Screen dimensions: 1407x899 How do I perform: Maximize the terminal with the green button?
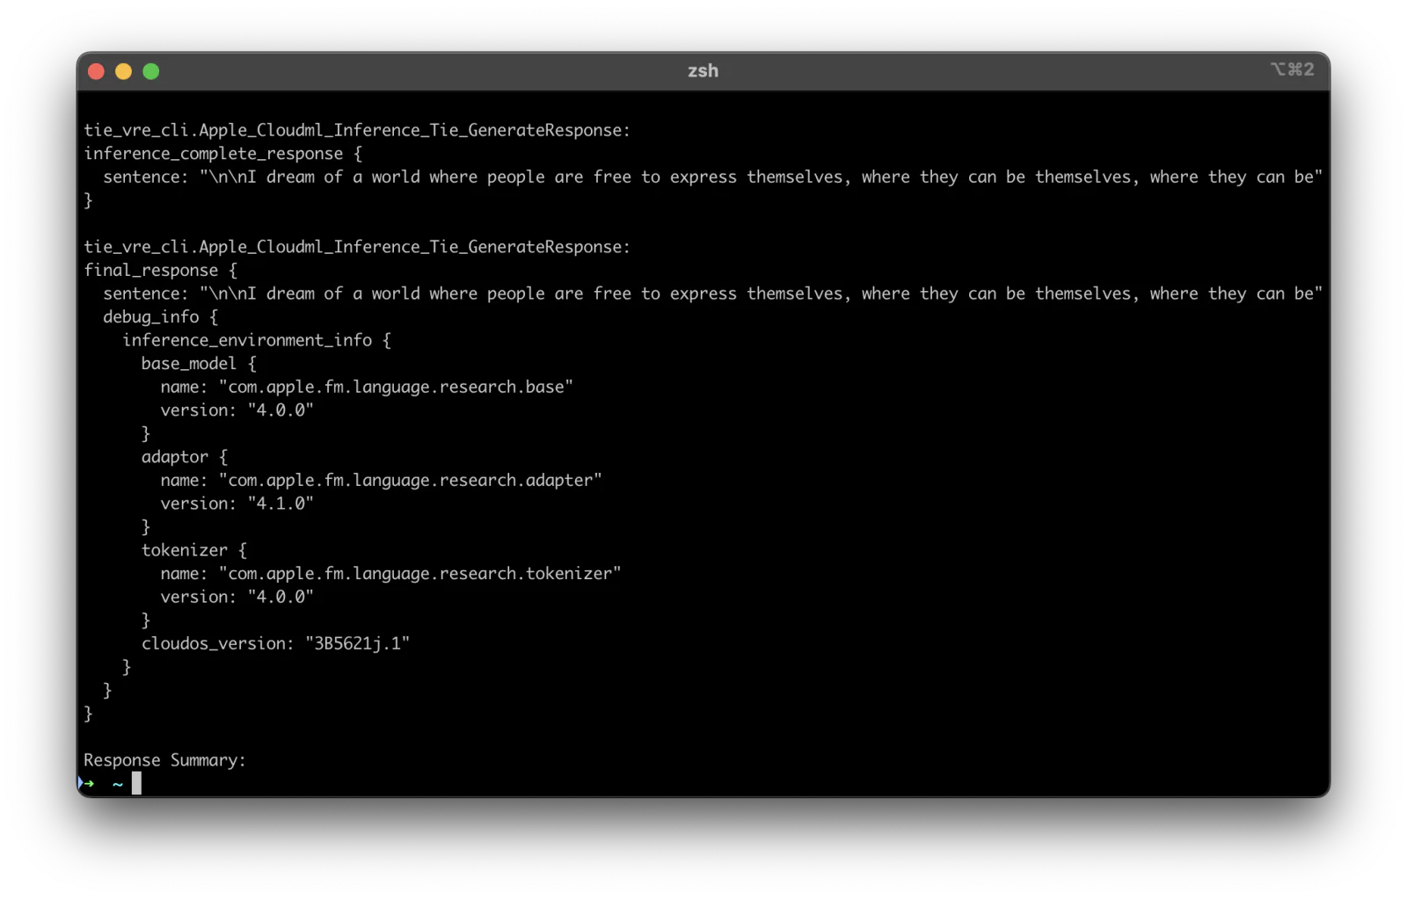151,71
